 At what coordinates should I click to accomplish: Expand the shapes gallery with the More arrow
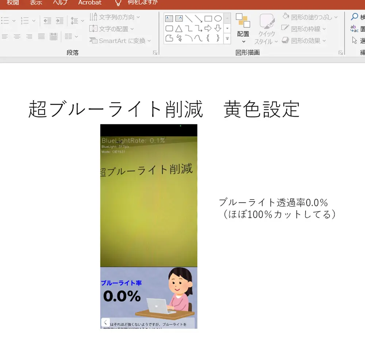[x=227, y=39]
